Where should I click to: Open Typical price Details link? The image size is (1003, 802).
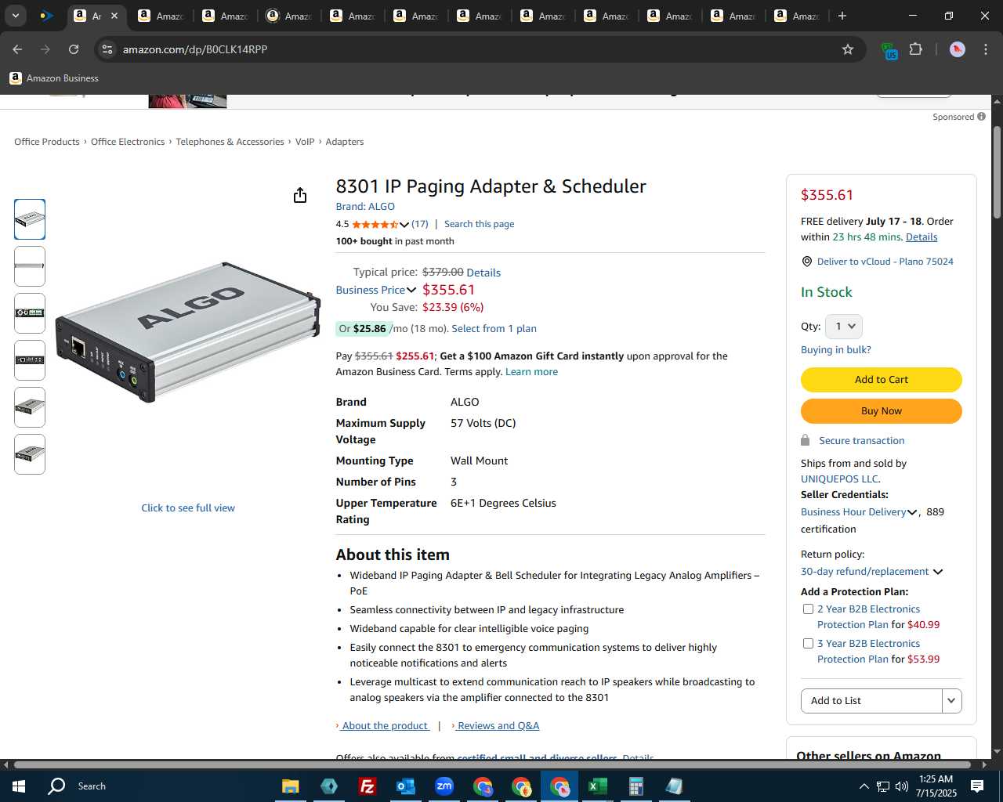coord(483,273)
